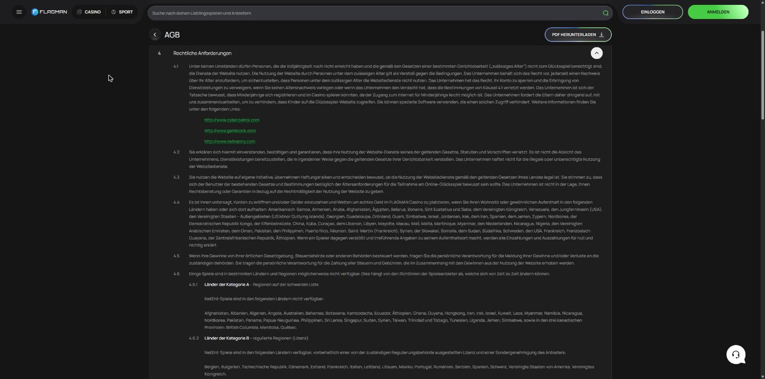
Task: Click the Einloggen button
Action: tap(652, 12)
